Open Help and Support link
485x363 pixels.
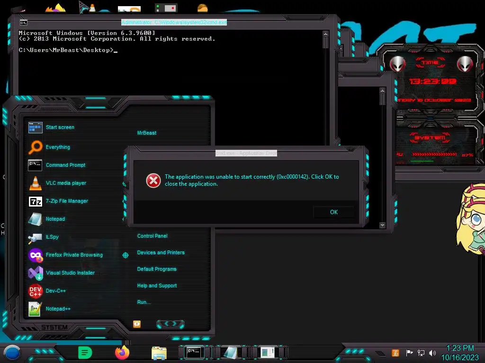click(x=157, y=286)
